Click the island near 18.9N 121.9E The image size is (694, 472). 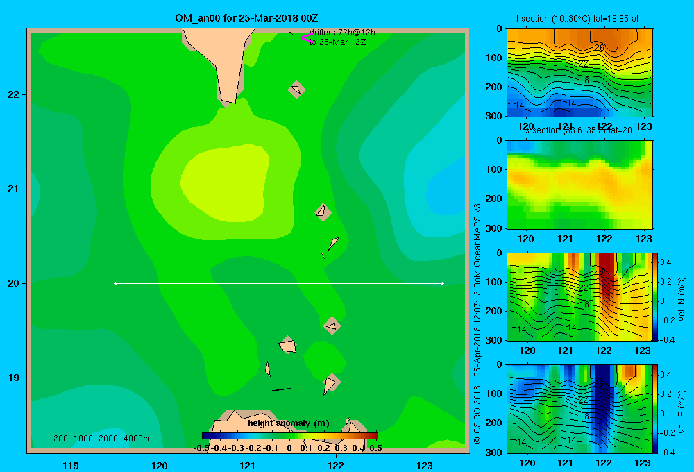click(330, 383)
